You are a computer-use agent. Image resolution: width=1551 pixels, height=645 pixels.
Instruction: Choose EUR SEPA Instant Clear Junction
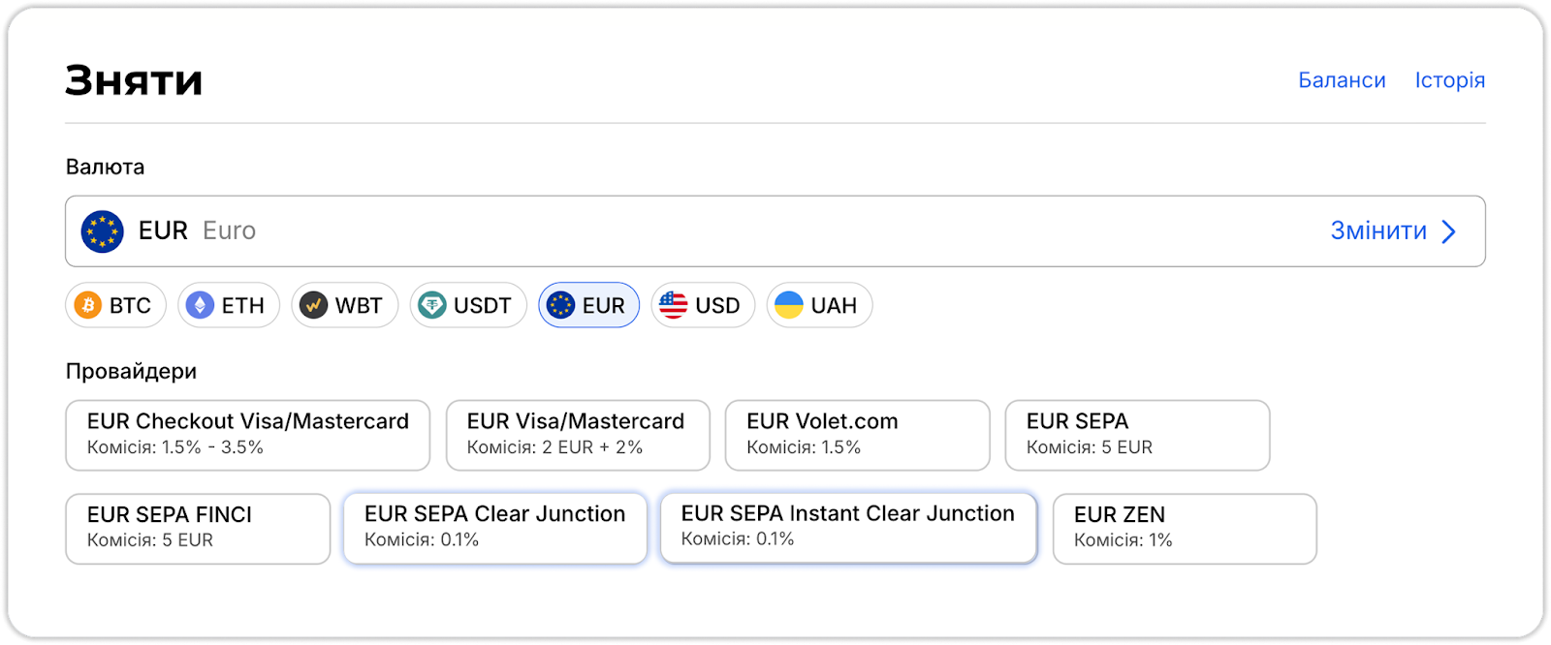coord(847,528)
